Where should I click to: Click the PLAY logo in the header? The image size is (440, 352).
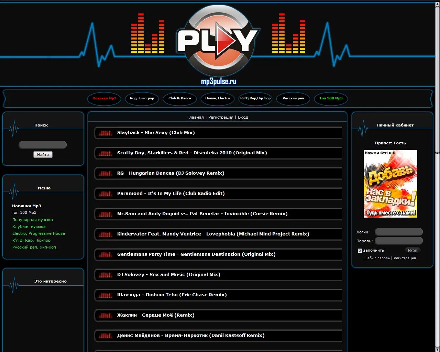tap(218, 41)
